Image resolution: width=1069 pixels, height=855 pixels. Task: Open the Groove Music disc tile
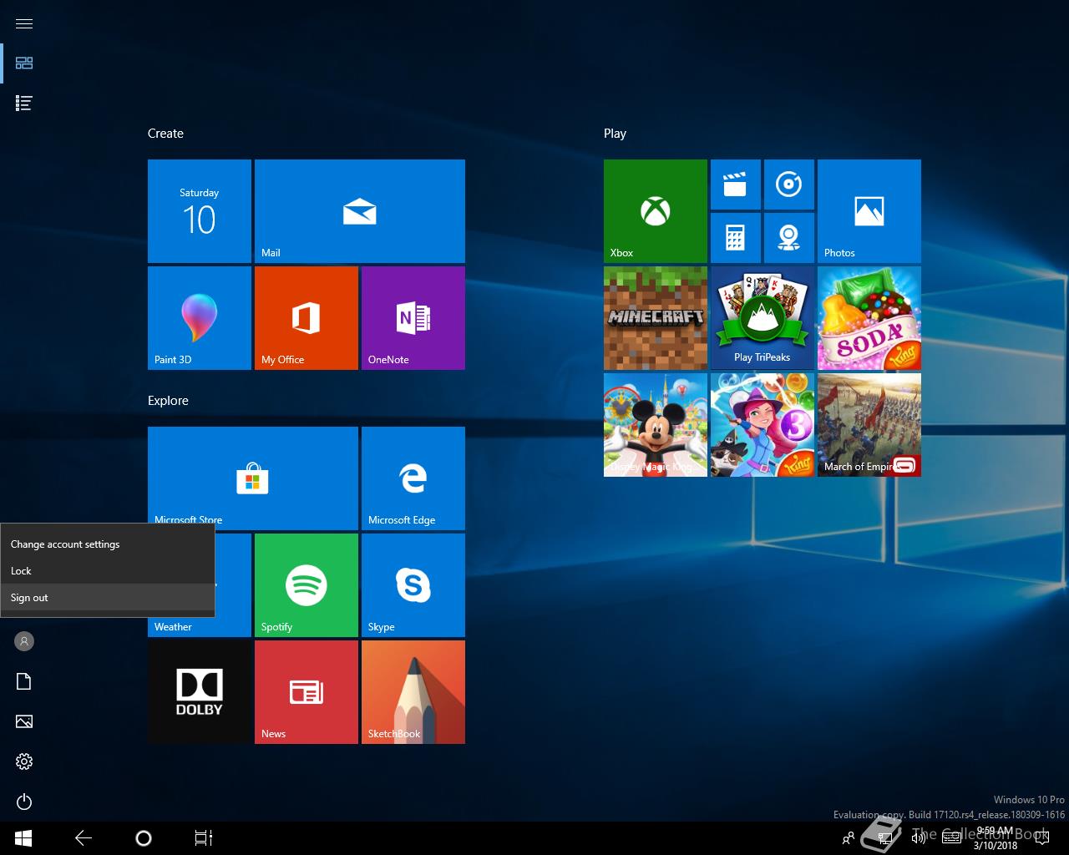click(789, 185)
